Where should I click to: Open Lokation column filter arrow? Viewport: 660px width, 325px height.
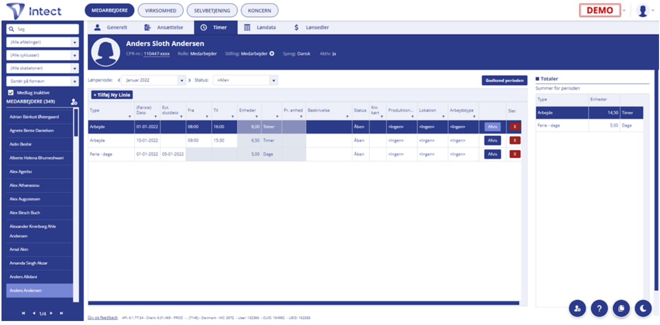pos(443,116)
